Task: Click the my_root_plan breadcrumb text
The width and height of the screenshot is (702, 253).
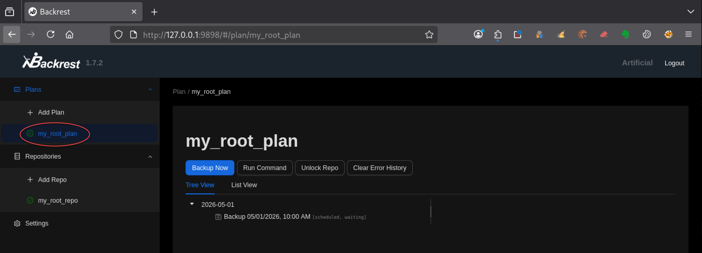Action: point(211,92)
